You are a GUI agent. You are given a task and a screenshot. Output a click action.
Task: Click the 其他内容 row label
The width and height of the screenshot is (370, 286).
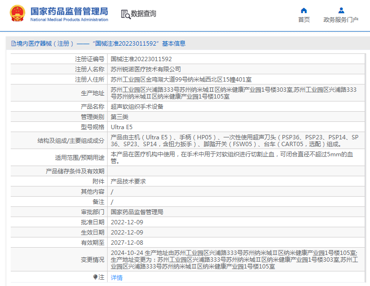[92, 192]
